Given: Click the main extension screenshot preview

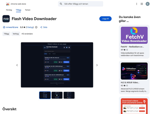Looking at the screenshot, I should [57, 65].
